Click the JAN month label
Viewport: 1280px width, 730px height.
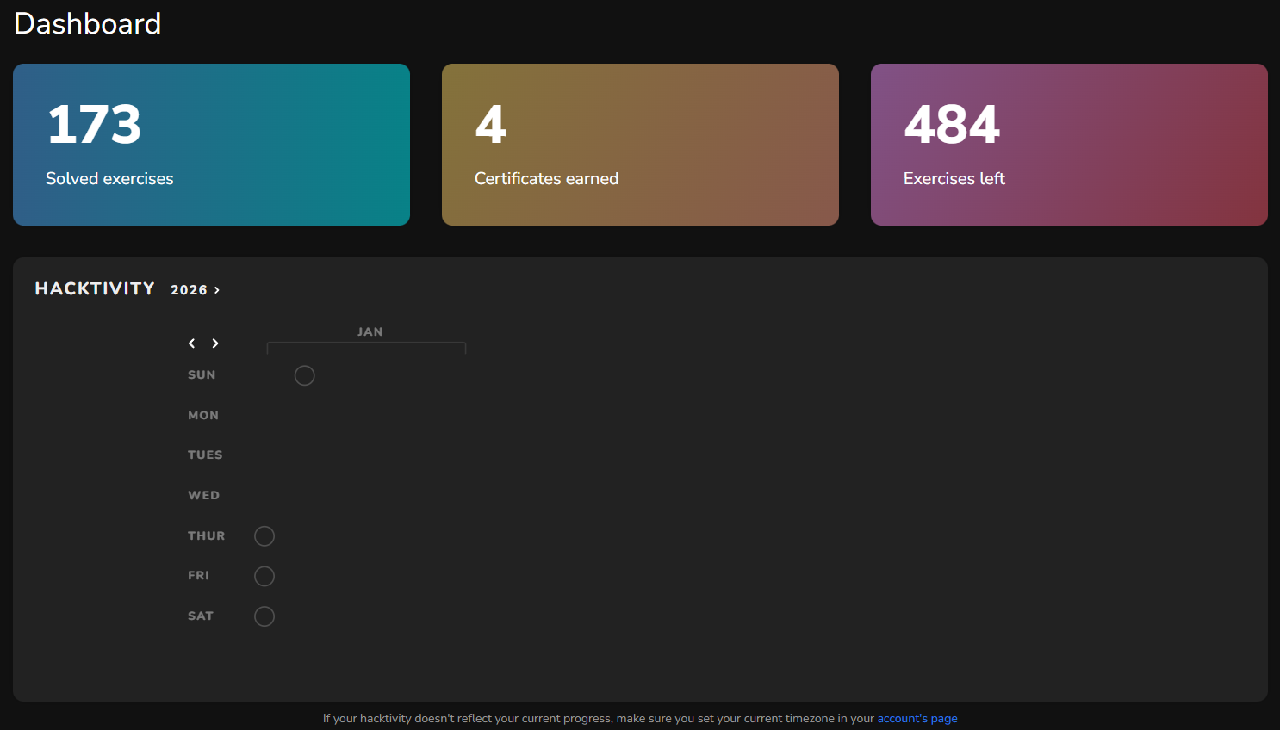click(x=370, y=331)
